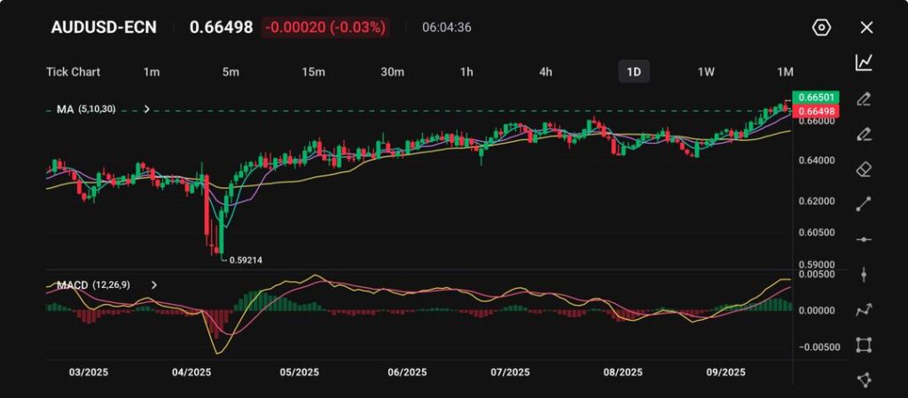Click the green 0.66501 price label
The width and height of the screenshot is (908, 398).
point(812,97)
